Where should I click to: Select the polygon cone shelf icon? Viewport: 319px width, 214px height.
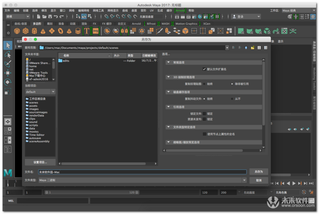(x=43, y=31)
